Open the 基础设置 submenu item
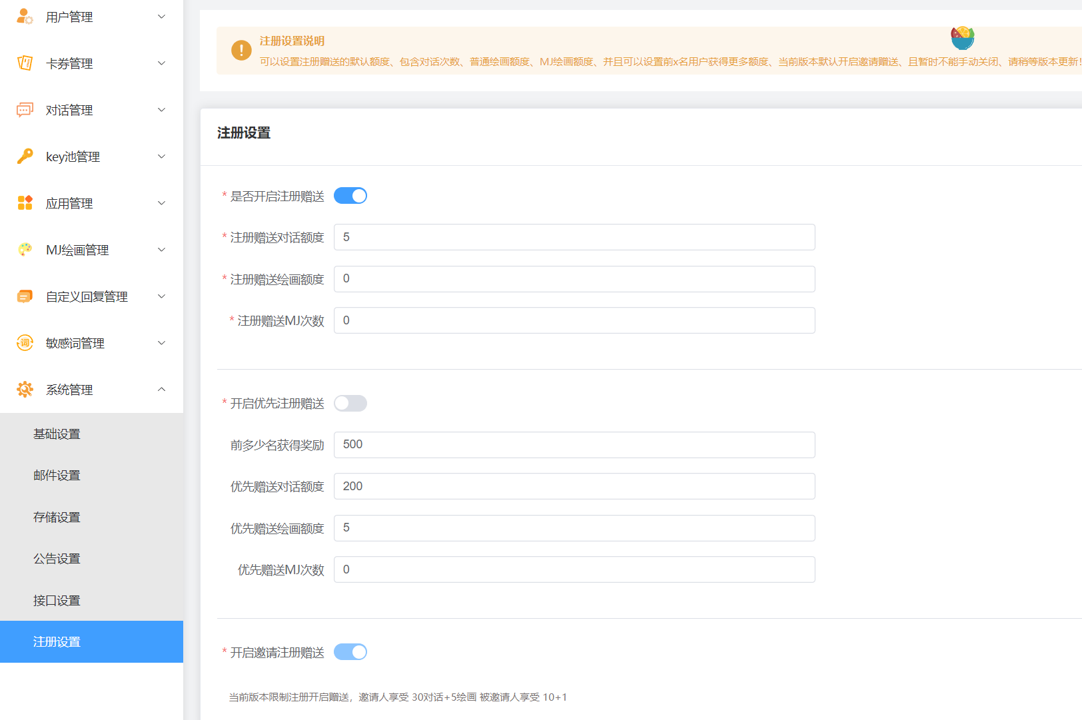 click(57, 434)
